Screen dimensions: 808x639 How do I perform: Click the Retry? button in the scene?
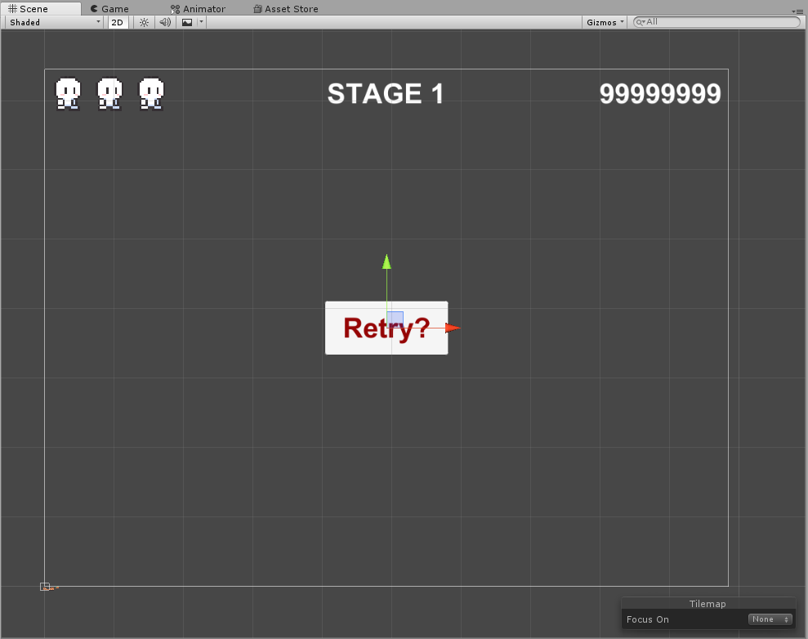[386, 328]
